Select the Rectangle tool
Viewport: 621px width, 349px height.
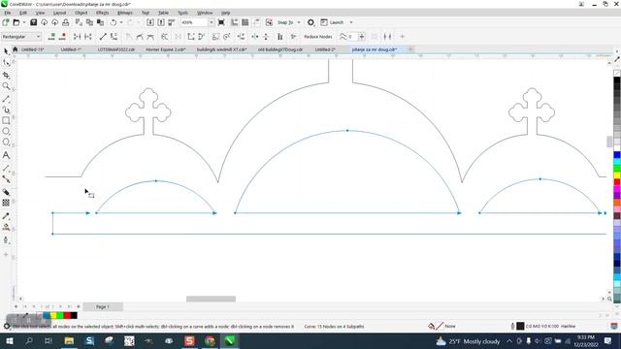(x=6, y=120)
